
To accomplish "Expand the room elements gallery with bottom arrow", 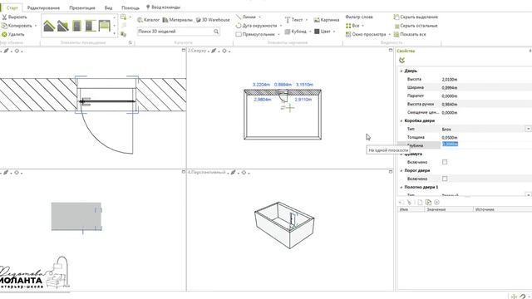I will (x=115, y=33).
